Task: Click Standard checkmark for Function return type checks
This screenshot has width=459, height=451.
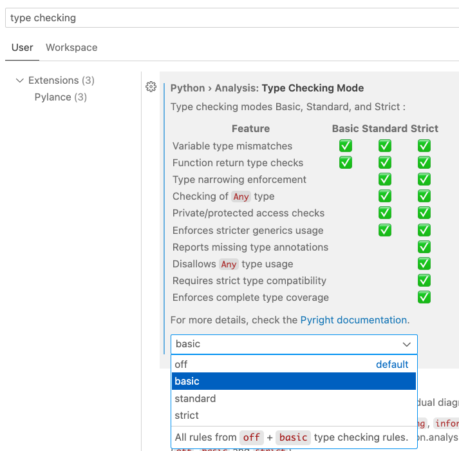Action: pos(385,163)
